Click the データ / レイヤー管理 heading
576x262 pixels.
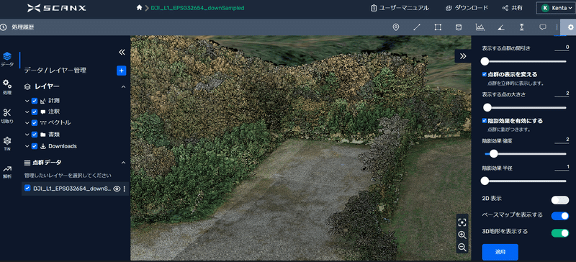(55, 71)
